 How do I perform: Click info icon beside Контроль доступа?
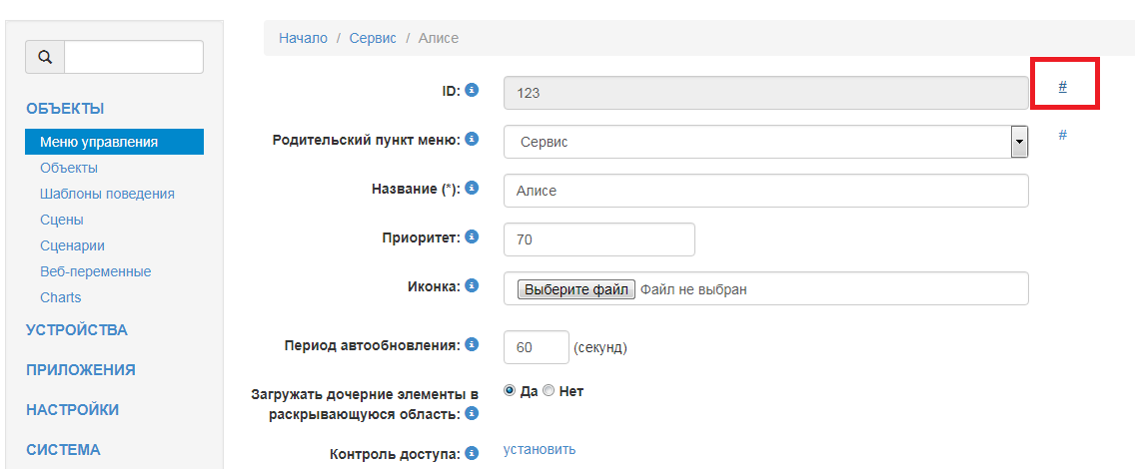[x=473, y=454]
